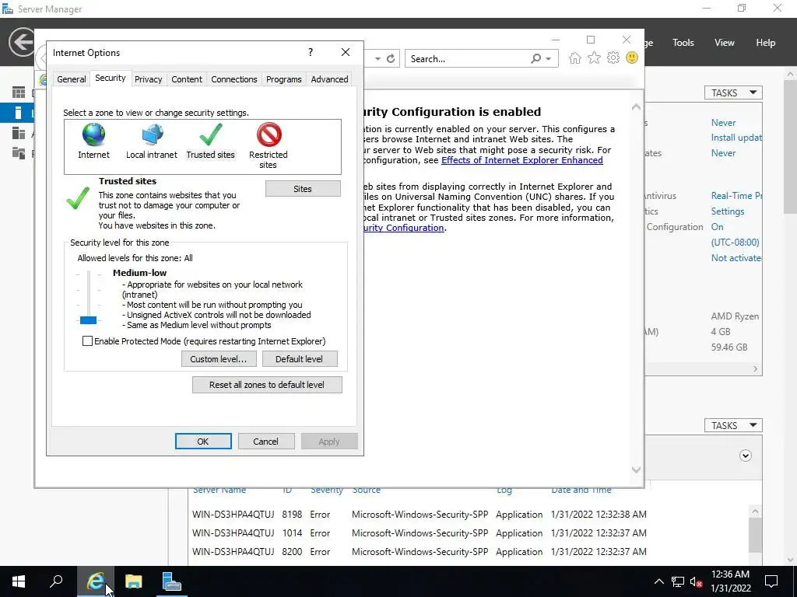This screenshot has width=797, height=597.
Task: Select the Internet zone globe icon
Action: 93,135
